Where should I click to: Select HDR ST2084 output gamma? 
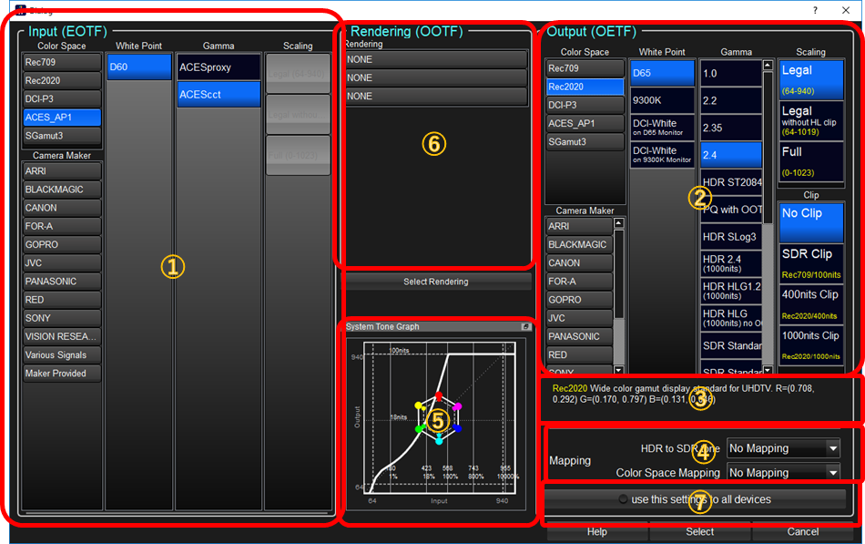tap(731, 181)
